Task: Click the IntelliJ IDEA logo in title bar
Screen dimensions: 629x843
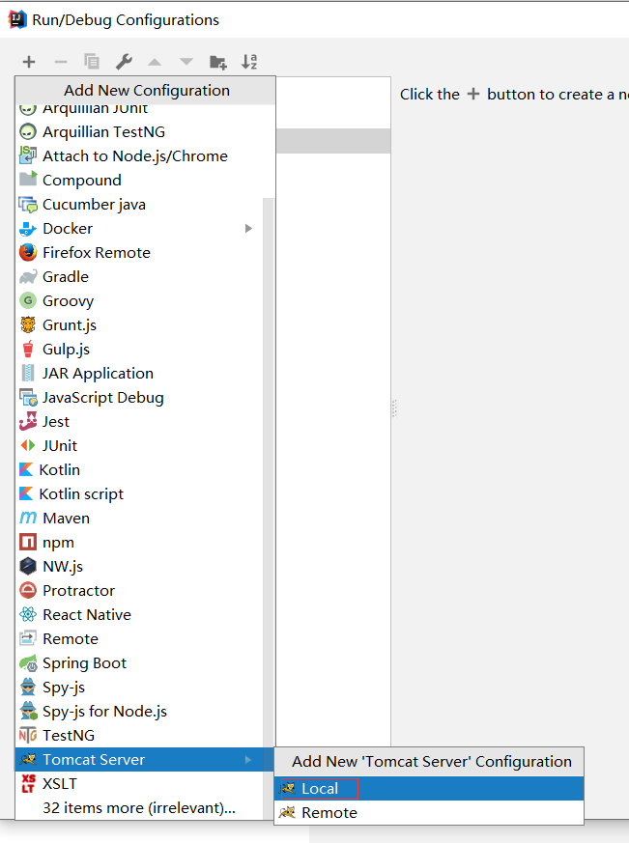Action: (x=17, y=19)
